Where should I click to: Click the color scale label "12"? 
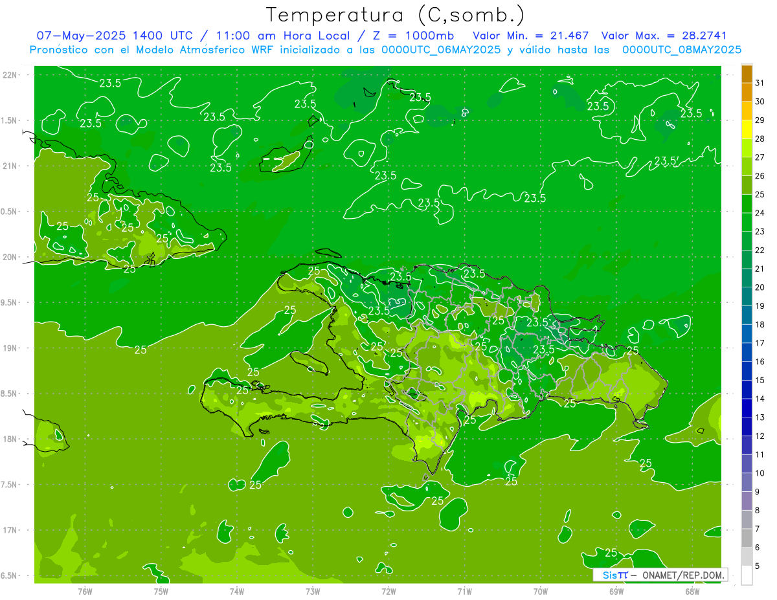click(760, 436)
